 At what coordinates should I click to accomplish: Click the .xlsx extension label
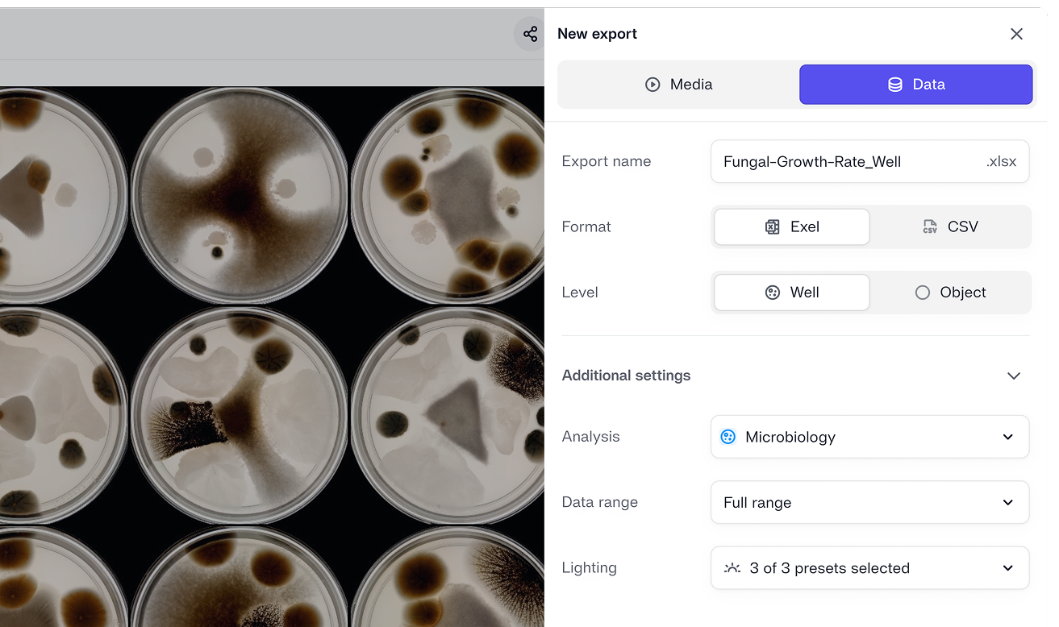click(1001, 161)
